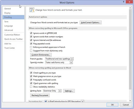Open the French modes dropdown
The width and height of the screenshot is (134, 109).
[72, 59]
